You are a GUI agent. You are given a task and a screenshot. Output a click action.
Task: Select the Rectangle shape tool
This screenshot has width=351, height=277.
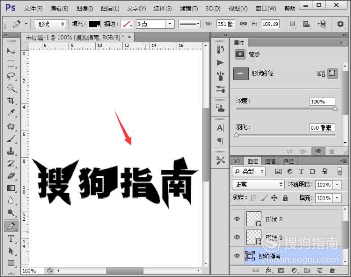click(11, 263)
